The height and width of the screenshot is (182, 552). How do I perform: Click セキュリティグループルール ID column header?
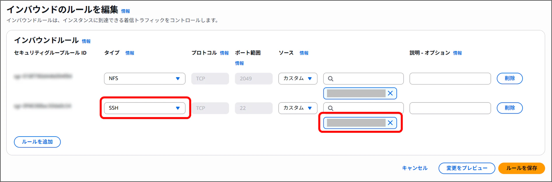[50, 53]
